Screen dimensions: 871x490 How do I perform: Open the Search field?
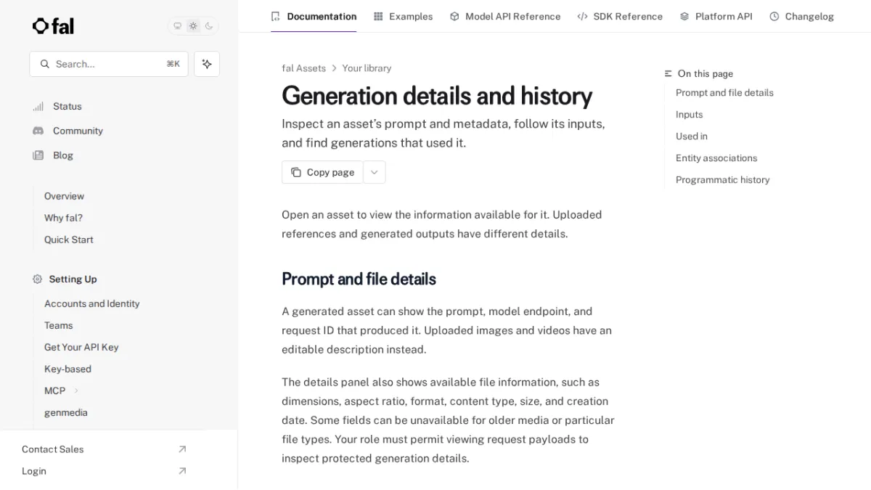109,64
